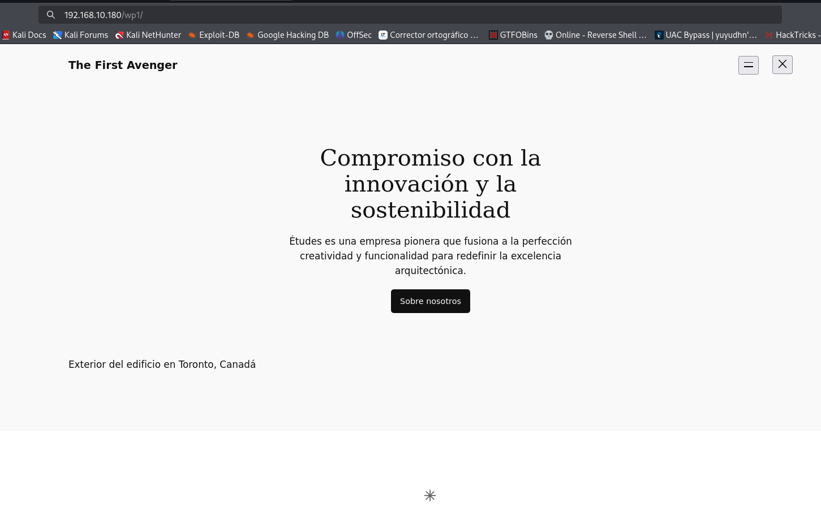Viewport: 821px width, 508px height.
Task: Open Online - Reverse Shell bookmark
Action: (596, 35)
